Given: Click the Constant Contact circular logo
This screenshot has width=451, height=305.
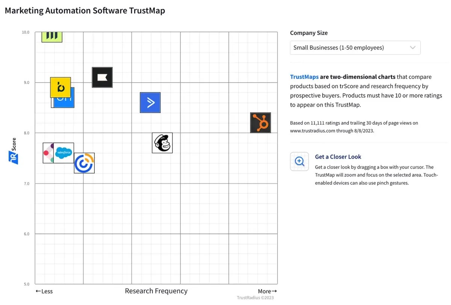Looking at the screenshot, I should (x=84, y=163).
